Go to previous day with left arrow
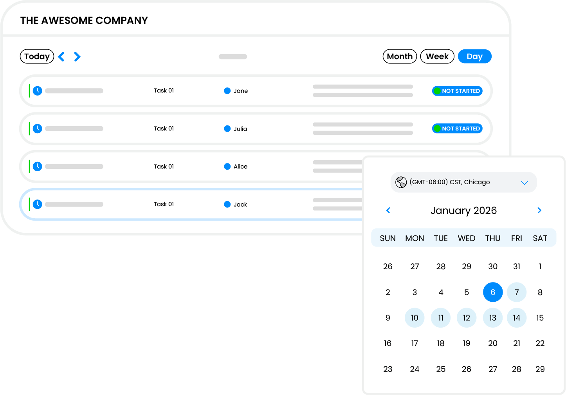The width and height of the screenshot is (566, 395). point(61,57)
